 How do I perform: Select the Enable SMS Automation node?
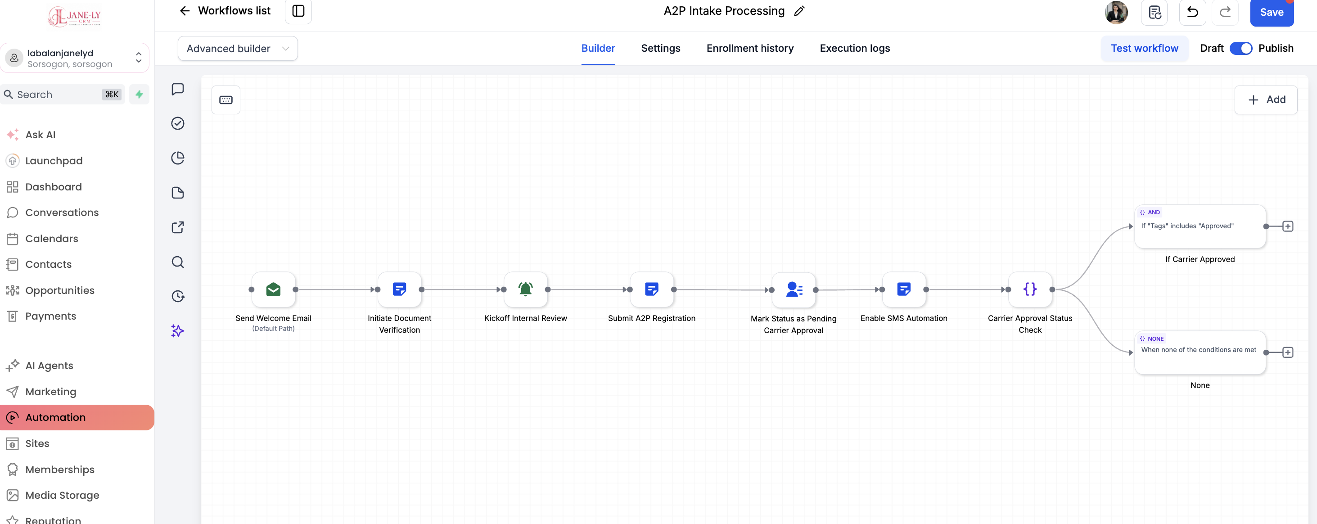click(x=904, y=289)
